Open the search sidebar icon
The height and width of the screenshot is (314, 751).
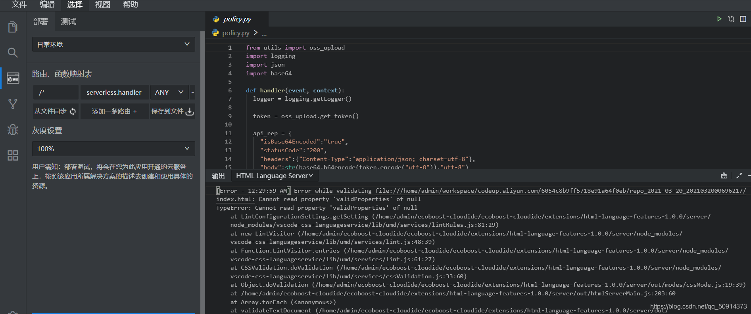click(x=13, y=52)
